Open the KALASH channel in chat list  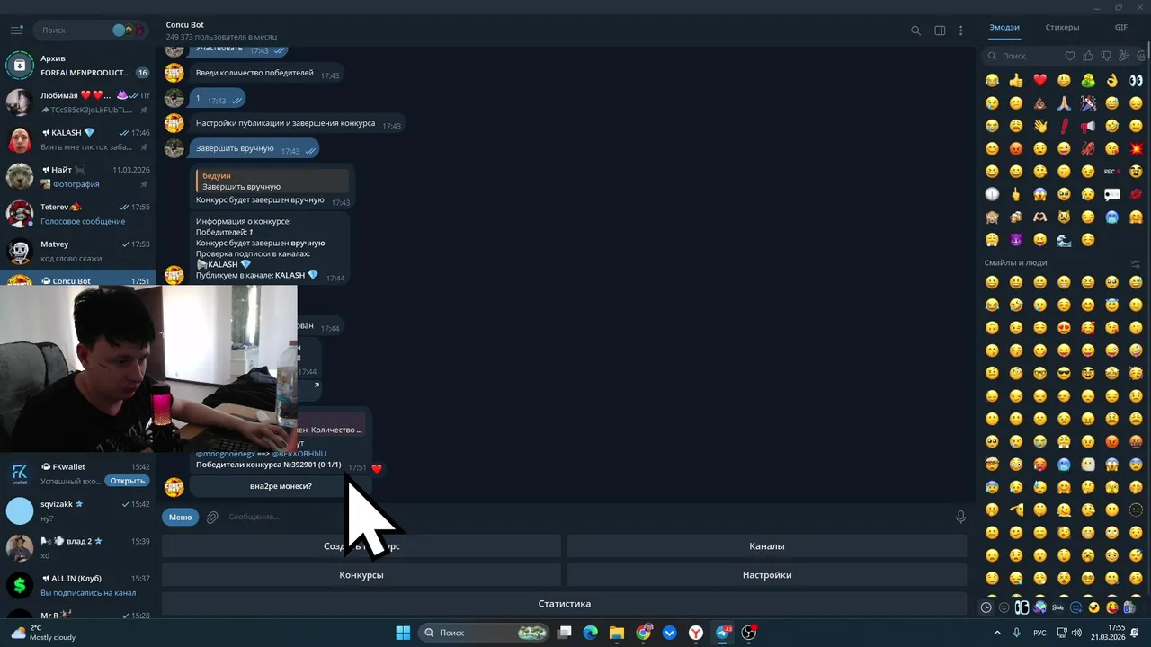(78, 139)
